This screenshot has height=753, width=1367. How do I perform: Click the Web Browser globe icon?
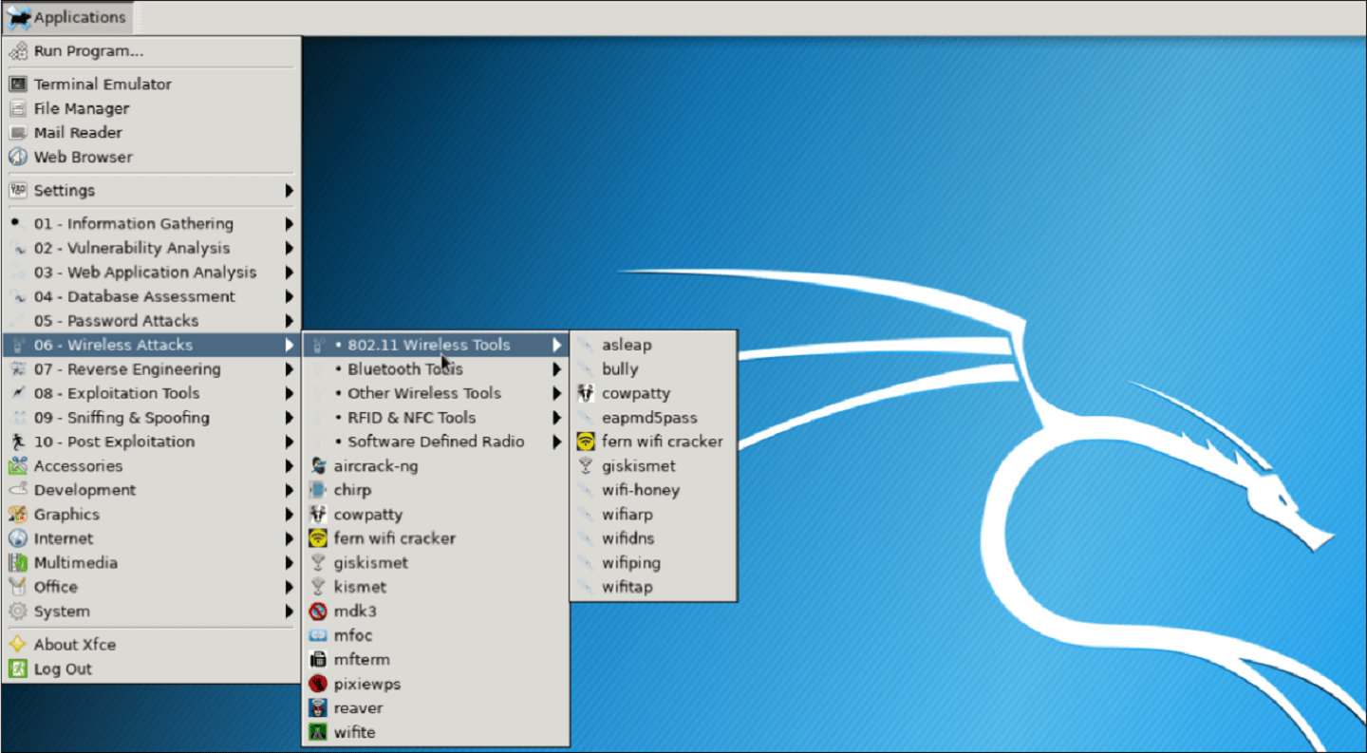coord(17,157)
